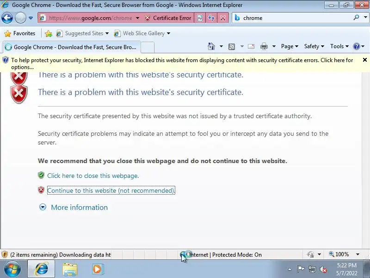The height and width of the screenshot is (278, 370).
Task: Click the address bar URL field
Action: click(90, 18)
